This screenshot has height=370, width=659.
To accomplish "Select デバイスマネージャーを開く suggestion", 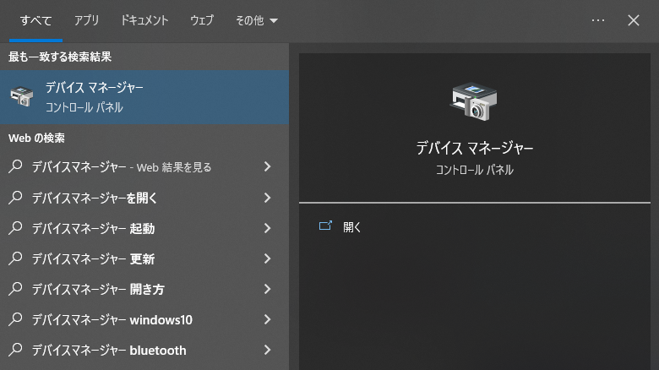I will 144,198.
